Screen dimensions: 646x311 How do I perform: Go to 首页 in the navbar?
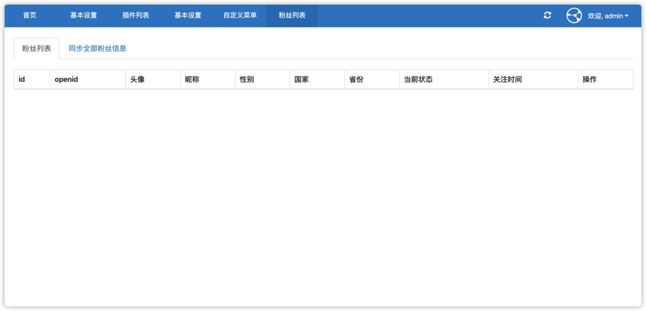[30, 16]
